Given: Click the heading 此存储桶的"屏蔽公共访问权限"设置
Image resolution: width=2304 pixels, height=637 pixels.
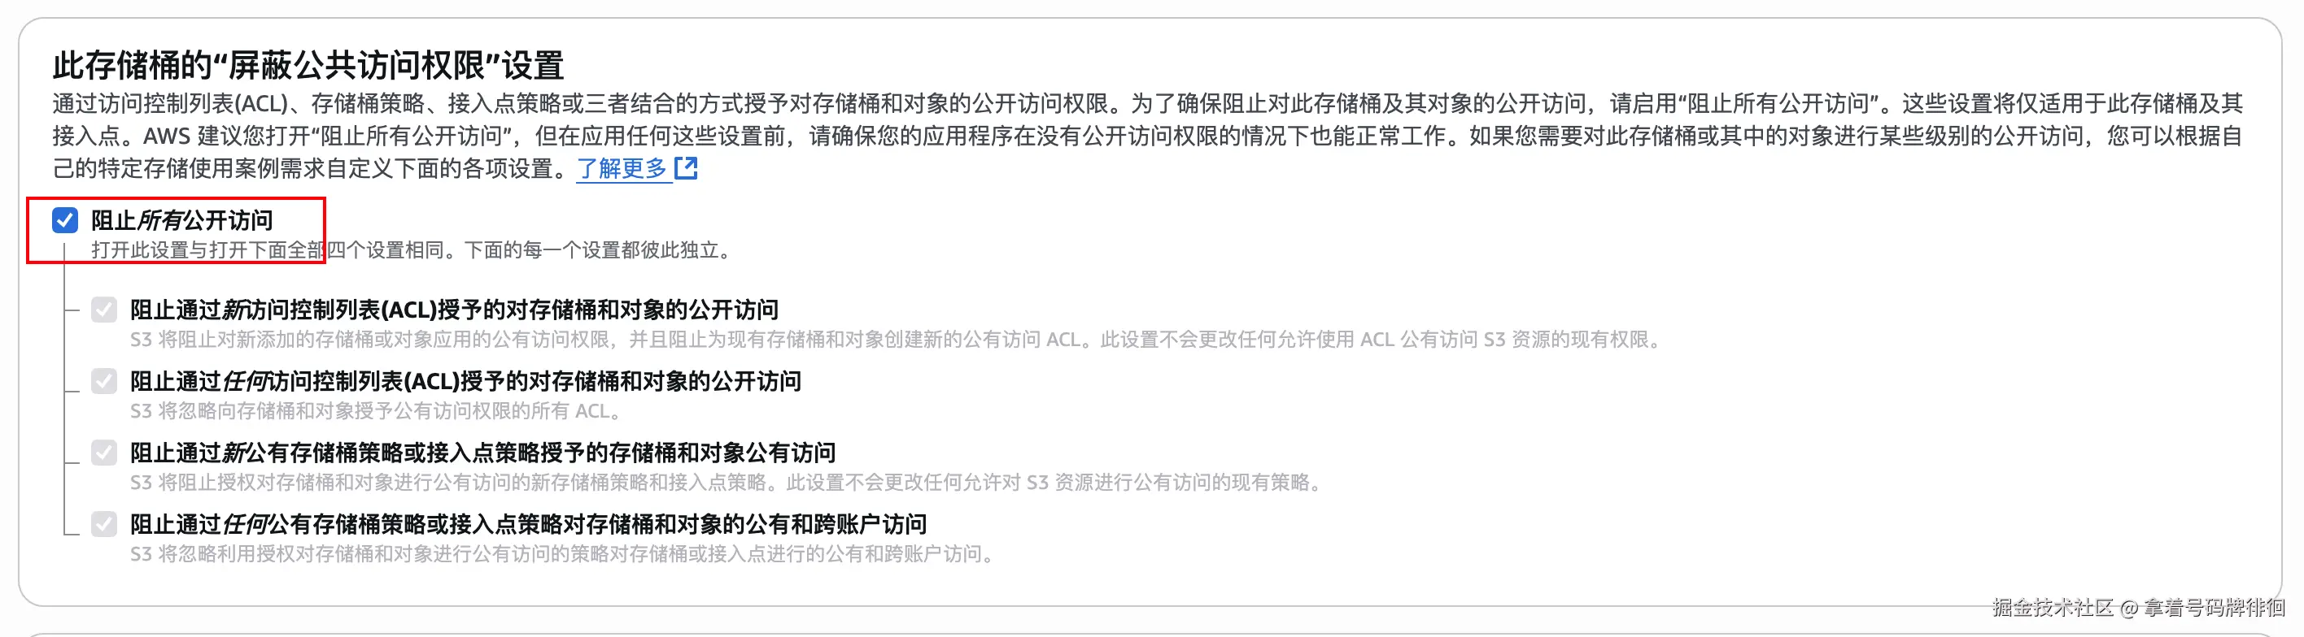Looking at the screenshot, I should click(x=308, y=65).
